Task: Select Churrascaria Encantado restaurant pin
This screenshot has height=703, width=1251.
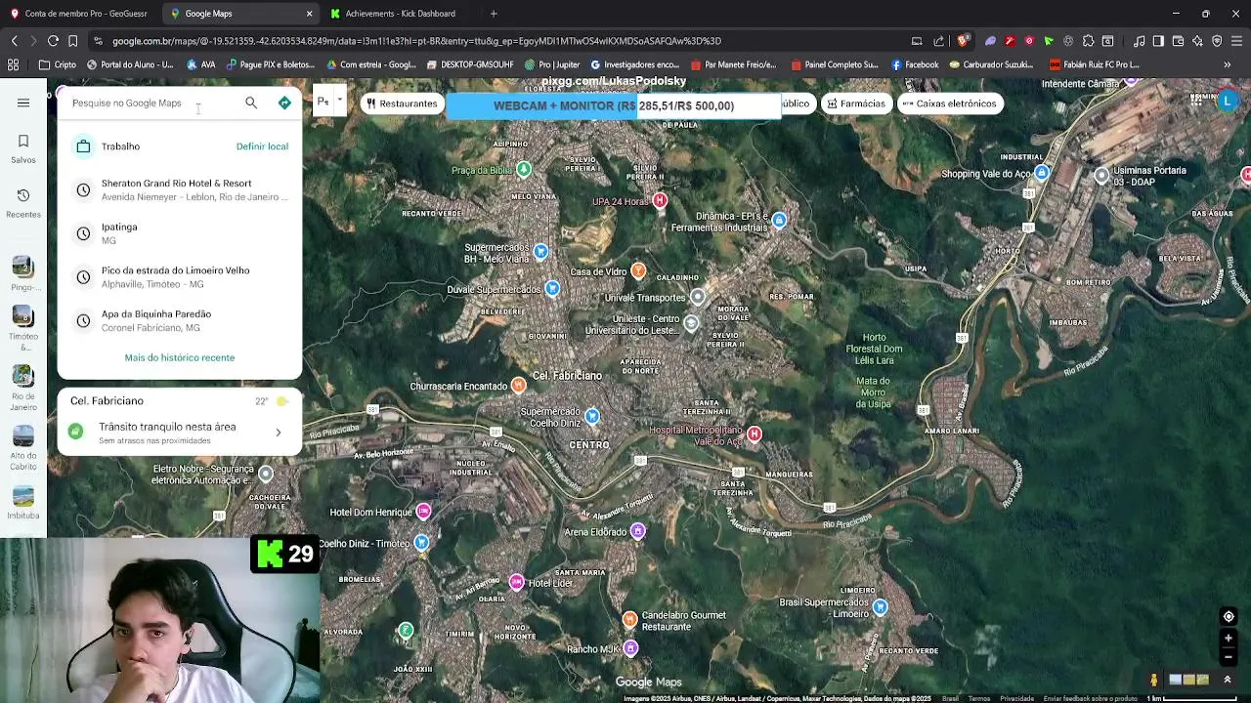Action: (x=518, y=386)
